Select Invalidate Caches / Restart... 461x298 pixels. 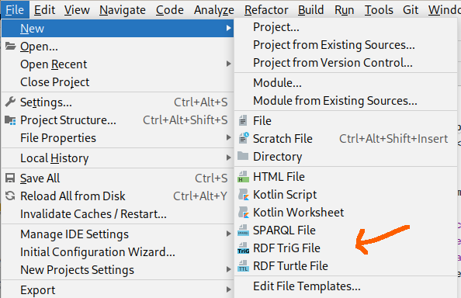coord(118,214)
